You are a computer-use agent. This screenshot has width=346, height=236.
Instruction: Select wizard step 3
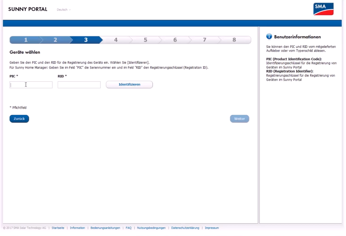tap(86, 40)
